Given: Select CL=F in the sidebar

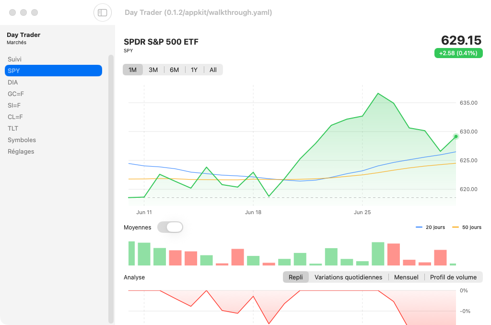Looking at the screenshot, I should click(53, 117).
